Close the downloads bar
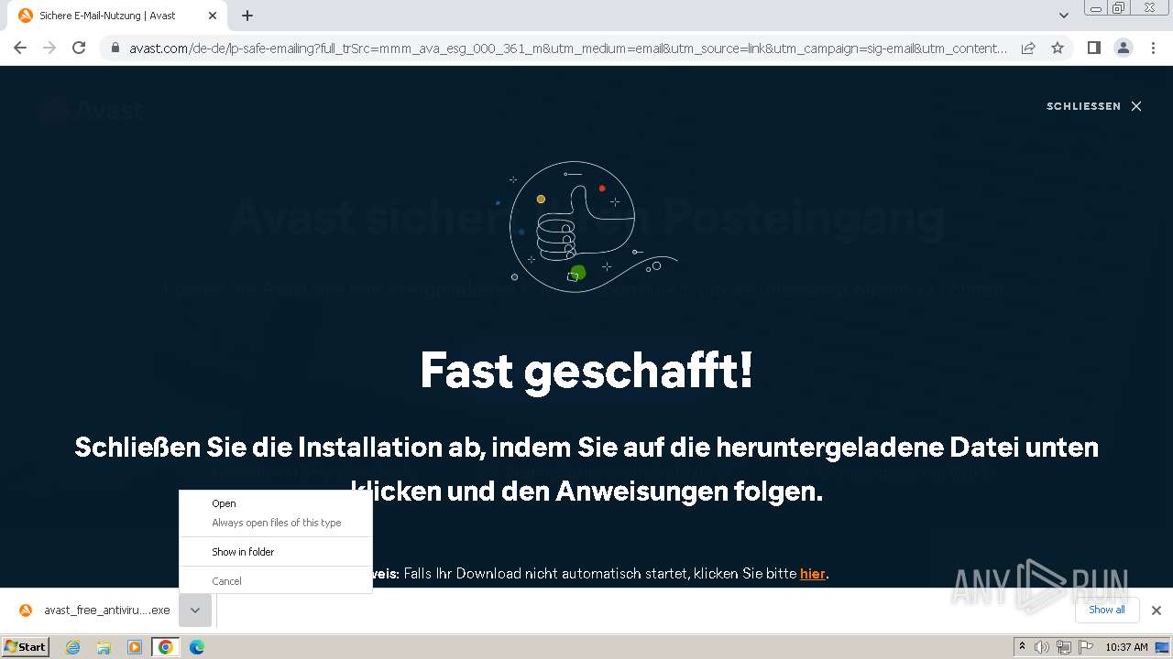1173x659 pixels. [x=1157, y=610]
